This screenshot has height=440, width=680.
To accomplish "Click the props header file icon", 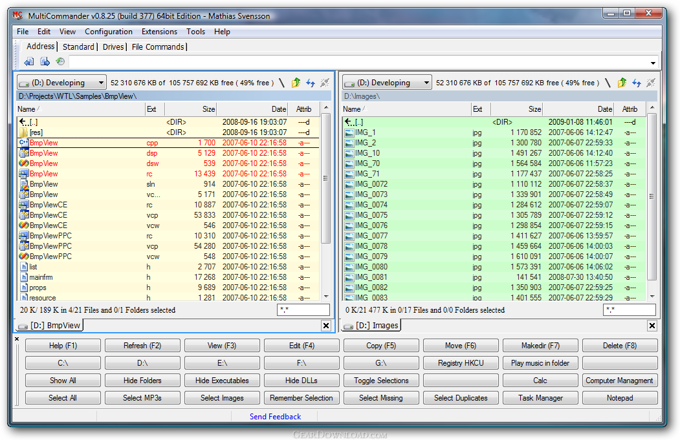I will point(25,287).
